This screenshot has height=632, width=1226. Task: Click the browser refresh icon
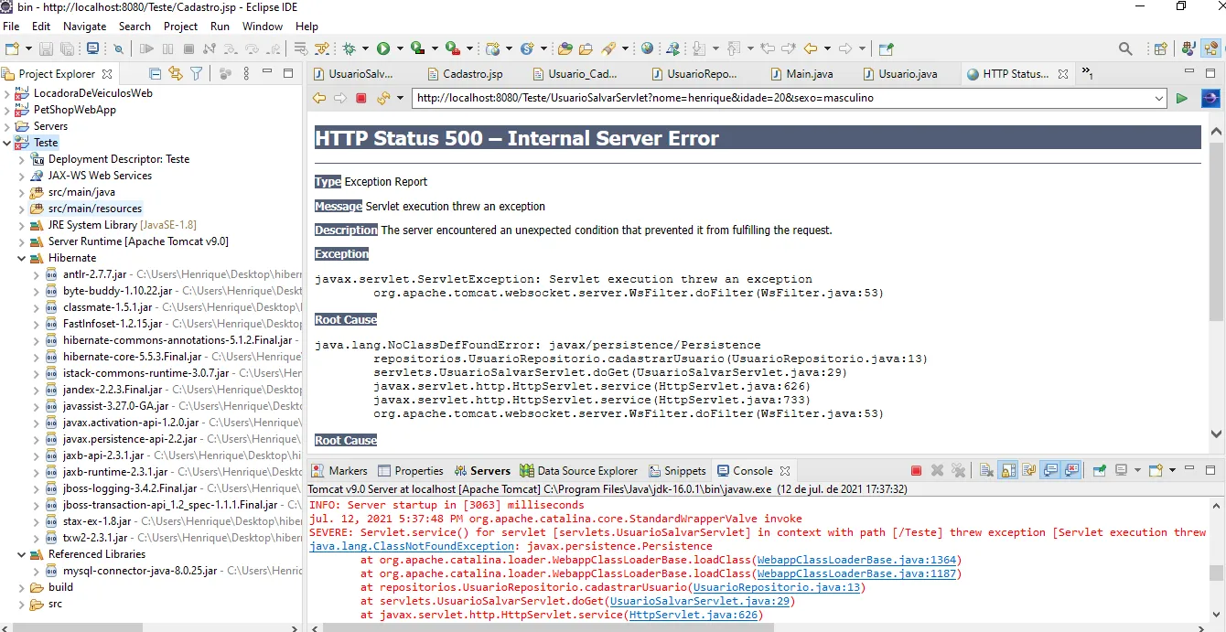(x=382, y=98)
